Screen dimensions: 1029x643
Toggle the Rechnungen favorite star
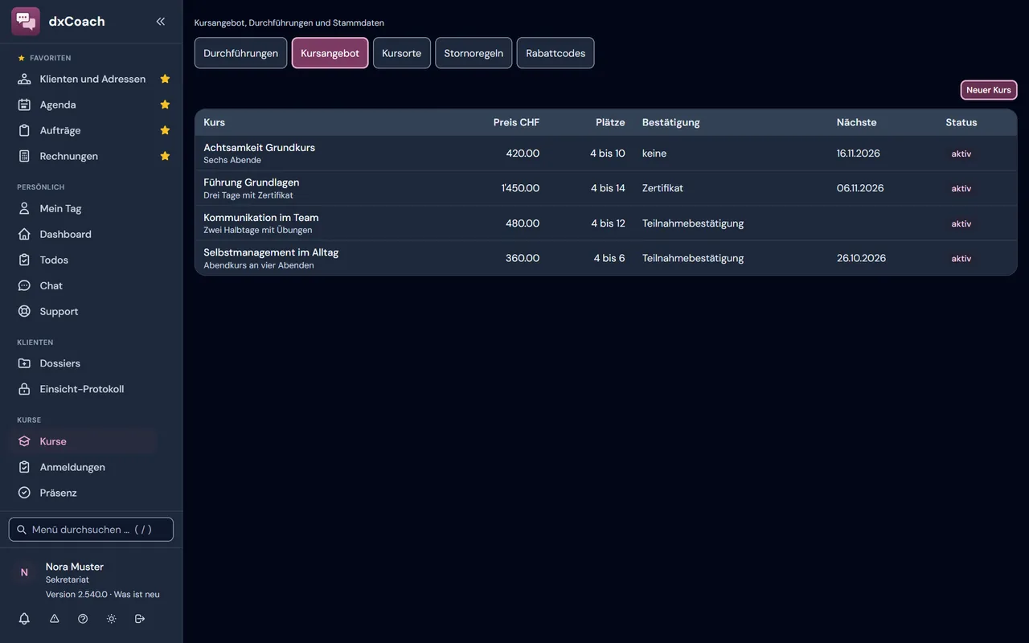(x=165, y=156)
